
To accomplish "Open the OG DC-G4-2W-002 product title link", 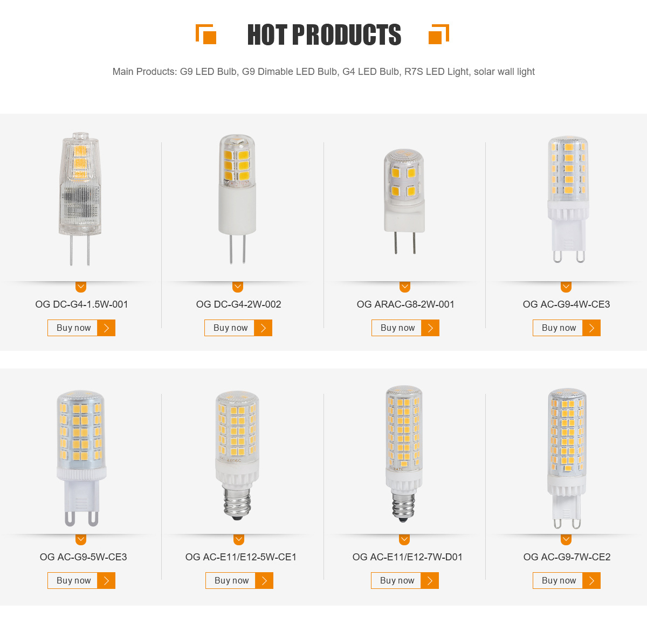I will pos(238,304).
